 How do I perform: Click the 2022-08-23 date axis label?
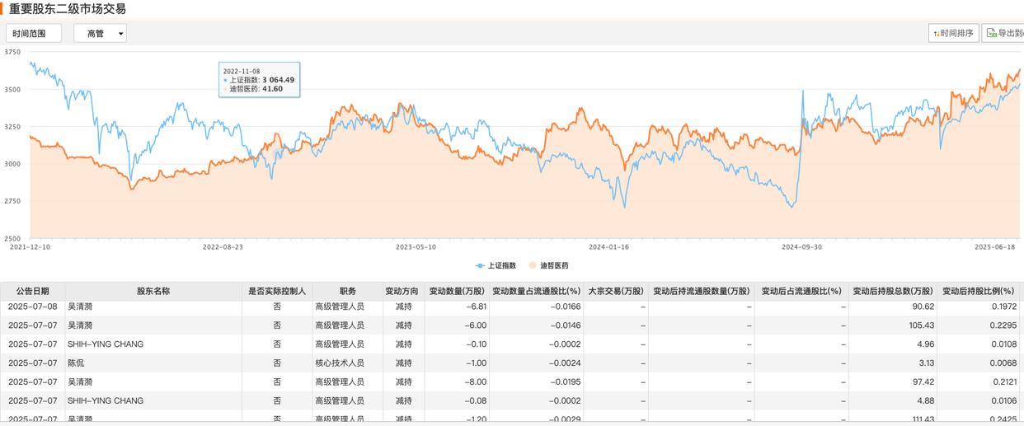pyautogui.click(x=223, y=246)
